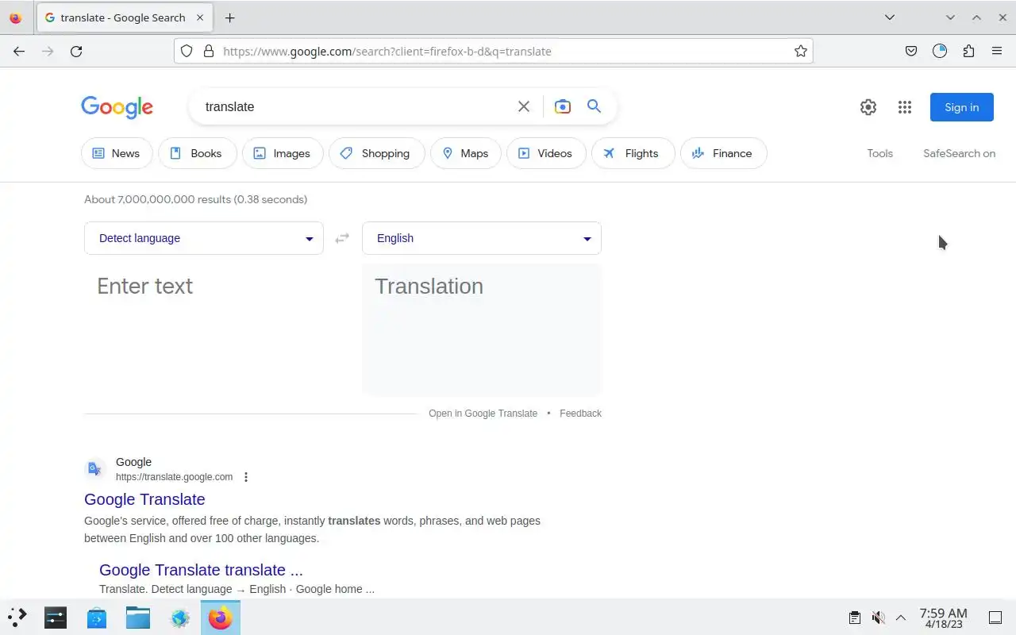Expand the Detect language dropdown
Screen dimensions: 1016x635
click(x=204, y=238)
